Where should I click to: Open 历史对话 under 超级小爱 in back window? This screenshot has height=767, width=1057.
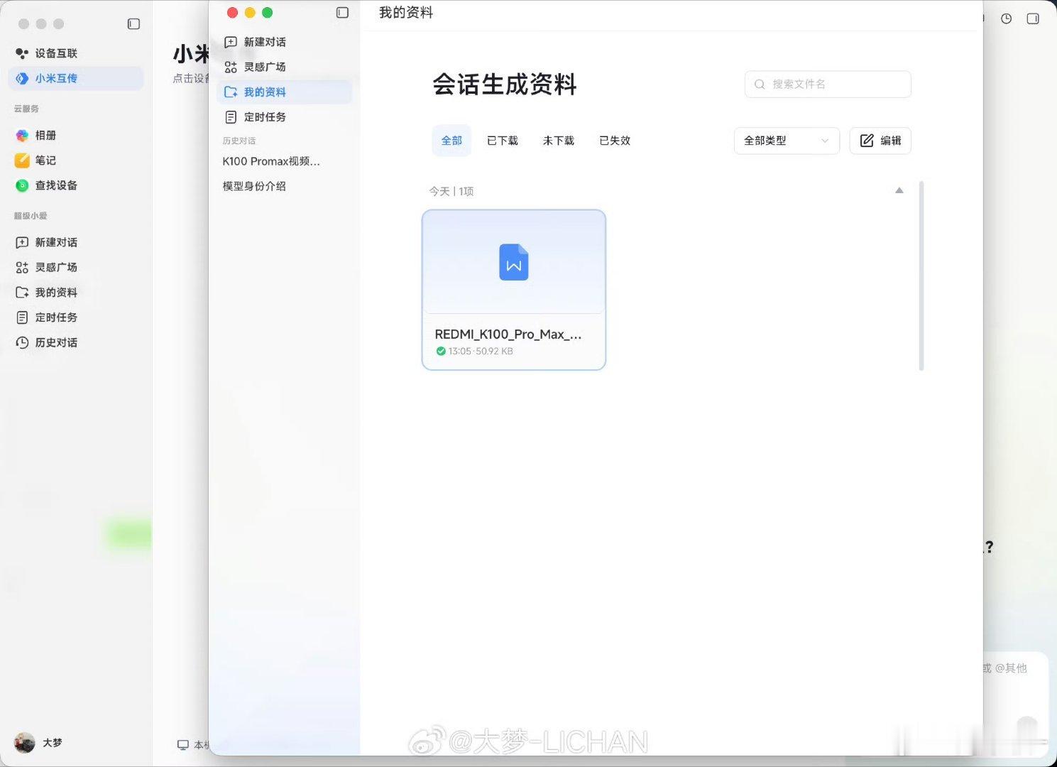coord(76,342)
